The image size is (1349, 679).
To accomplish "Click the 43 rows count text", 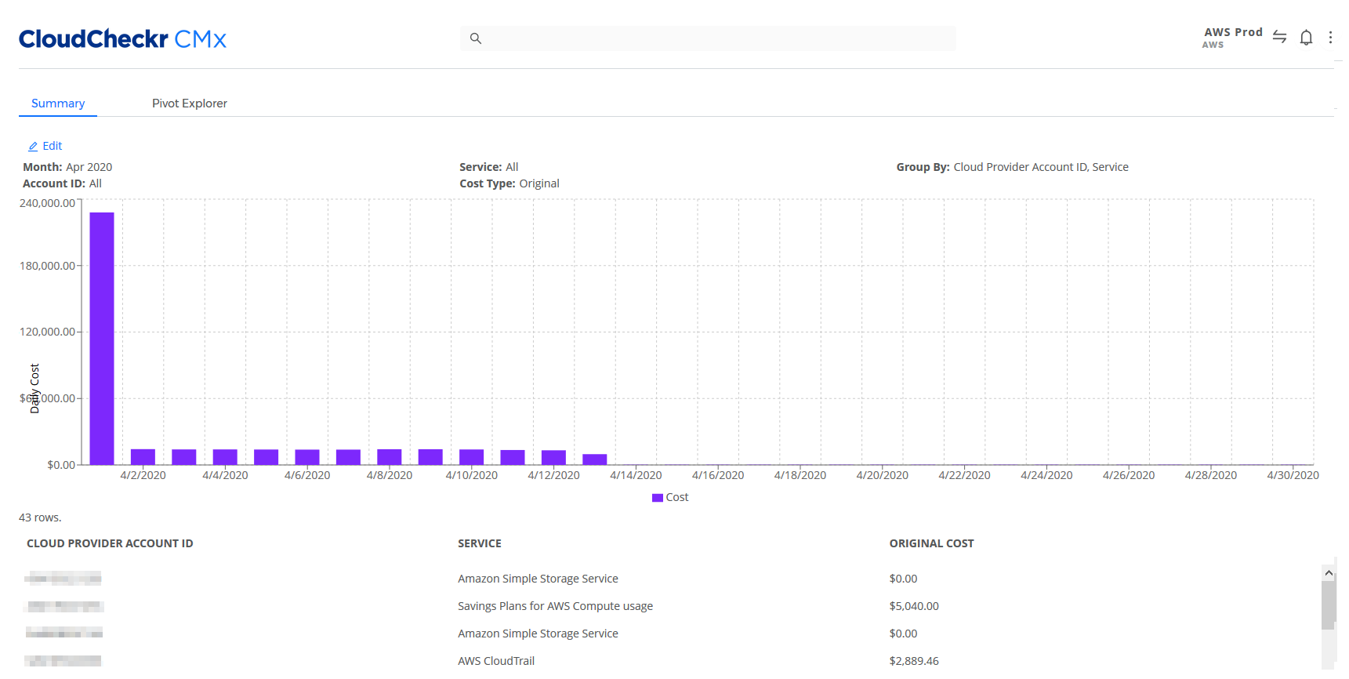I will click(x=40, y=517).
